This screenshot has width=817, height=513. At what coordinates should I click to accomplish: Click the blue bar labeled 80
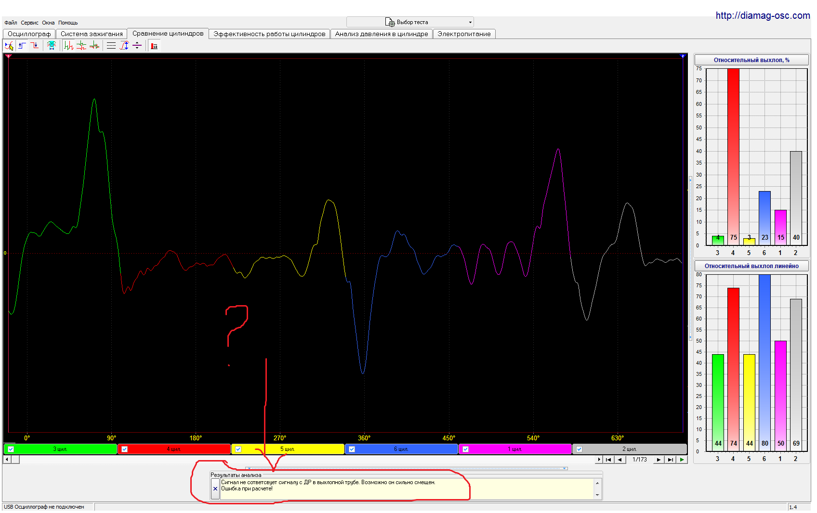tap(764, 363)
